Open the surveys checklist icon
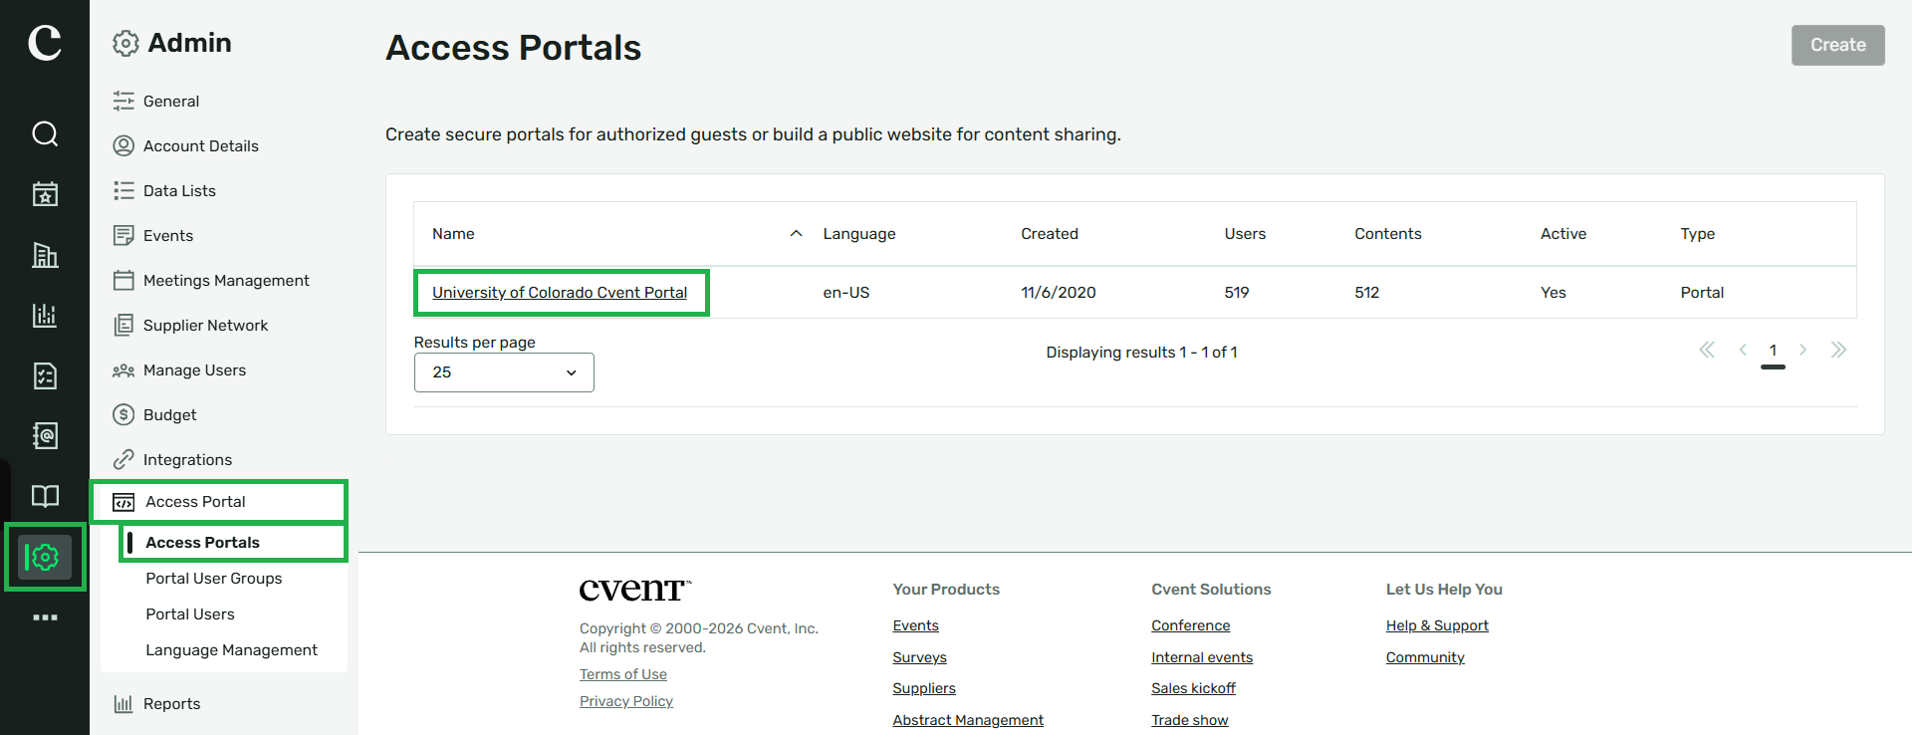 [45, 375]
